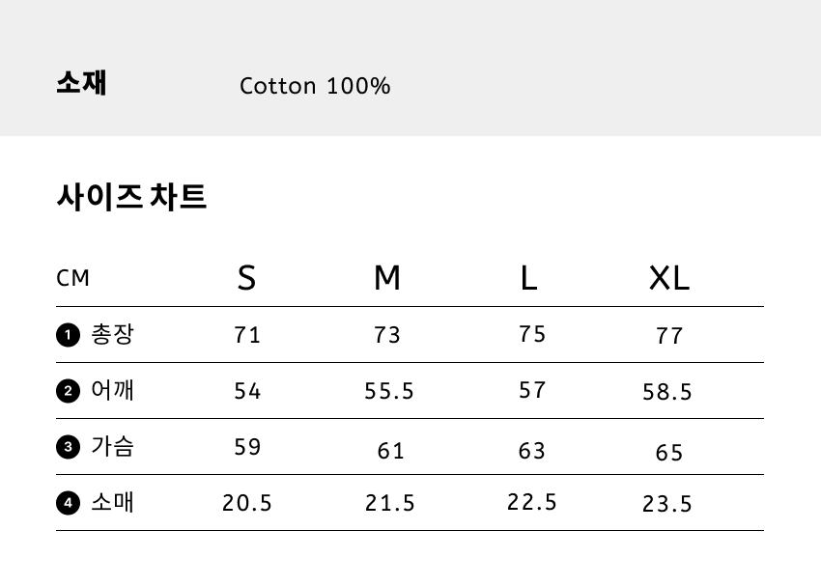Click the number 1 circle icon beside 총장
The width and height of the screenshot is (821, 586).
[x=68, y=336]
